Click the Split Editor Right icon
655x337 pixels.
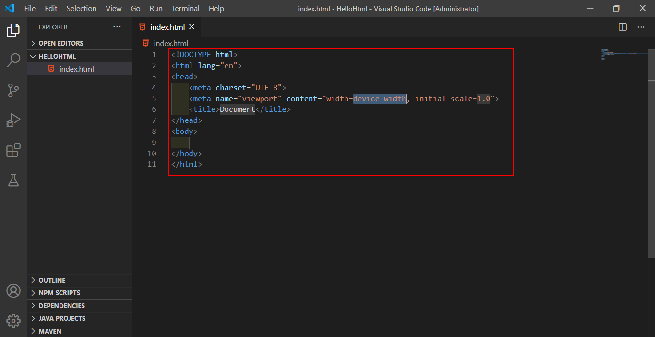pos(622,27)
